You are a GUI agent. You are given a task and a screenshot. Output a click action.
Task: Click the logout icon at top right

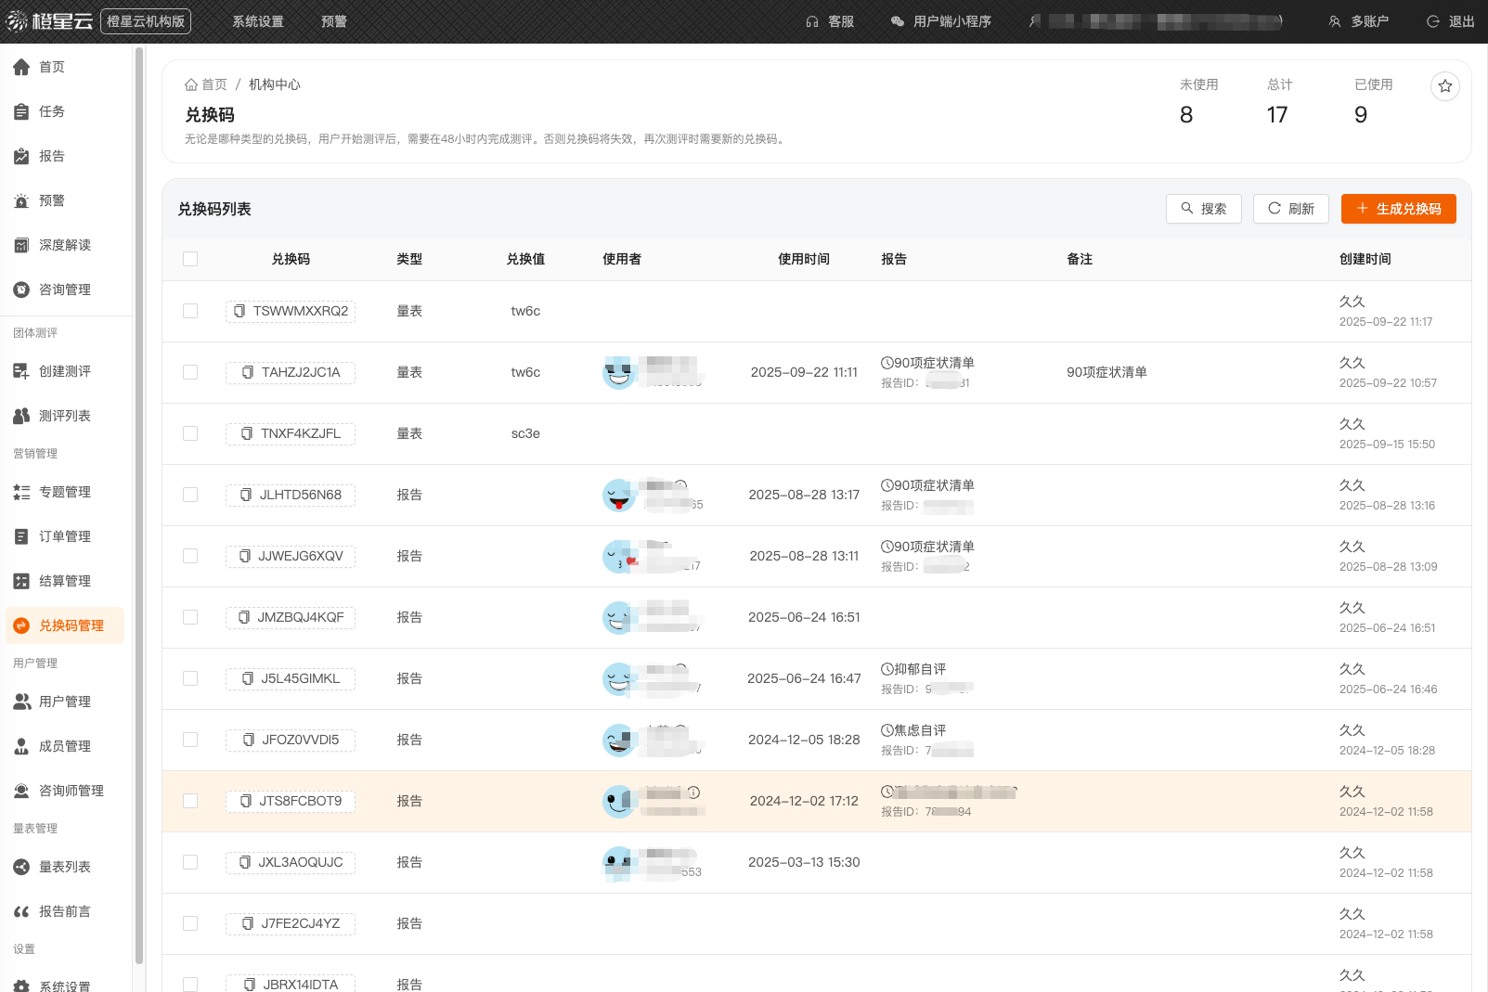coord(1433,21)
